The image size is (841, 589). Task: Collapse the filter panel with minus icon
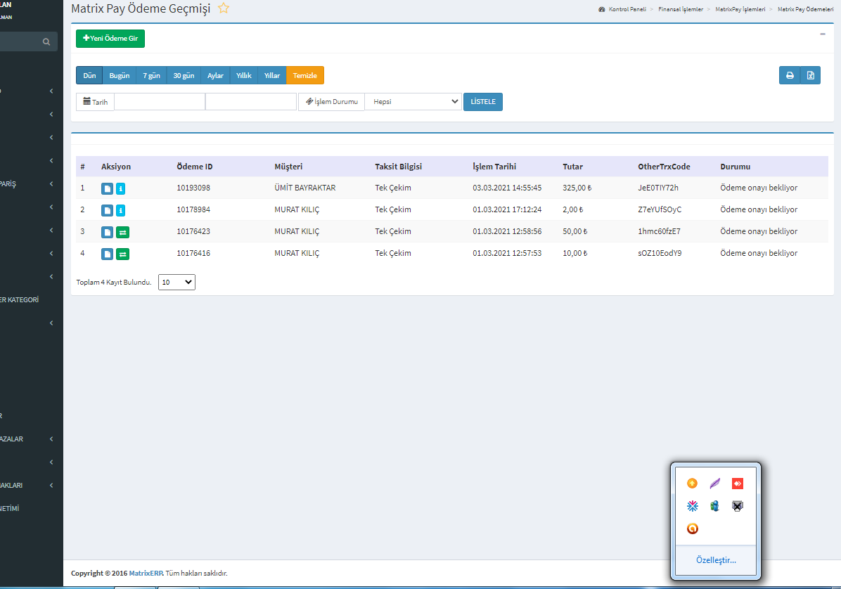823,34
